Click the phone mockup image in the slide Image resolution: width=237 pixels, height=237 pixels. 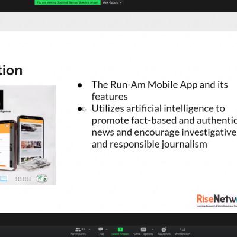(28, 135)
